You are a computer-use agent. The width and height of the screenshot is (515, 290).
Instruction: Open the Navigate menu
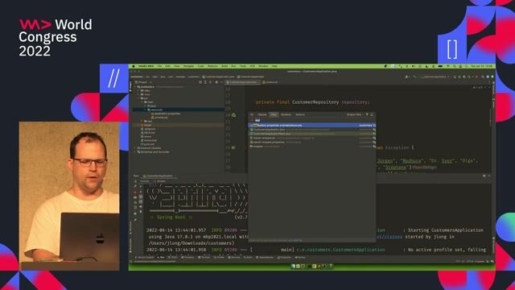click(x=188, y=66)
